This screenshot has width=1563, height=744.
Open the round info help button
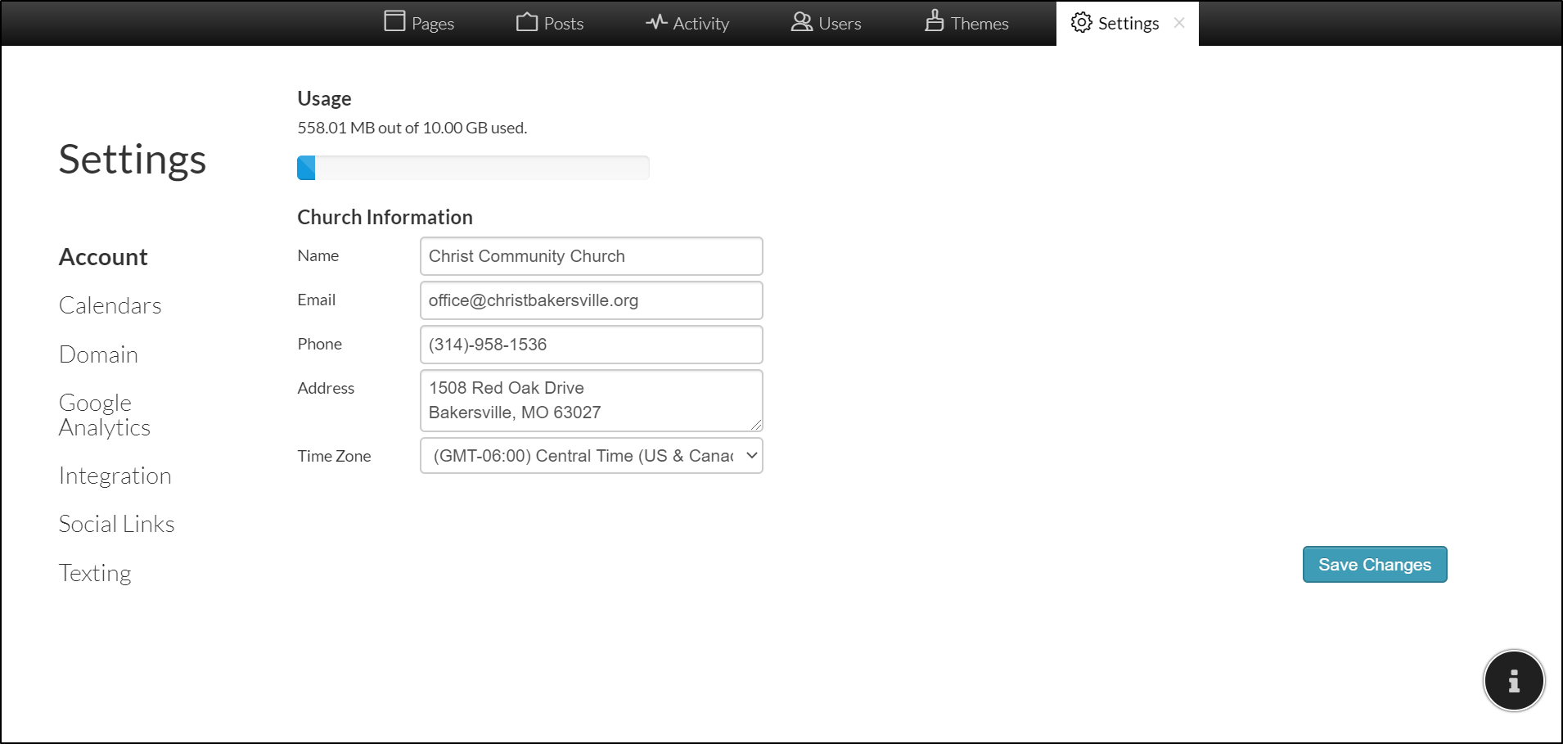[x=1513, y=680]
